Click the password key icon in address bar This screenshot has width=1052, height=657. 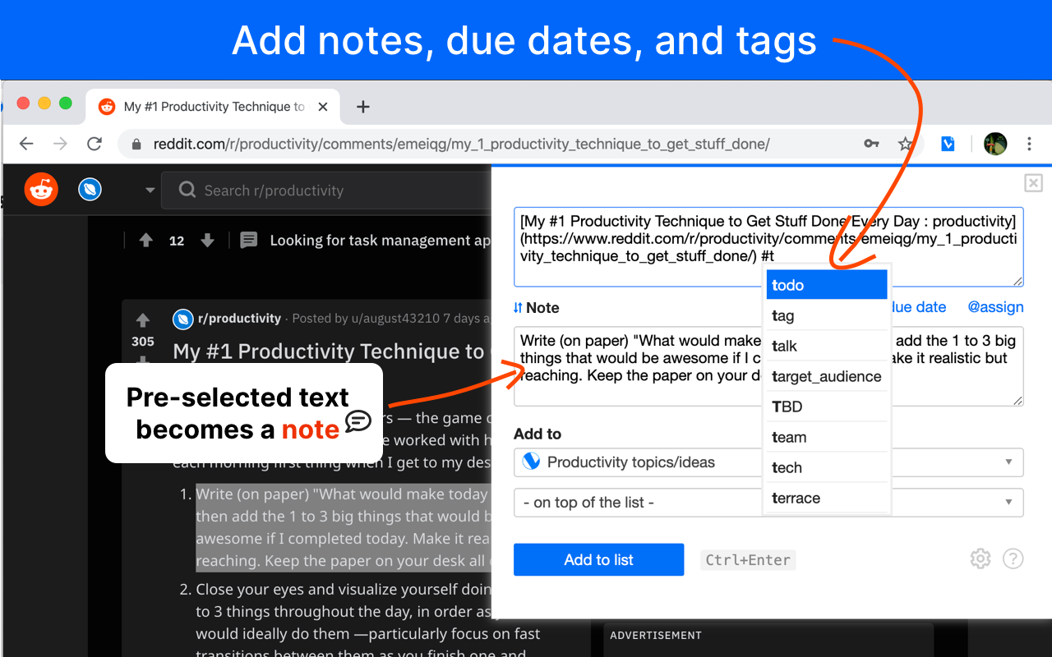pos(871,144)
